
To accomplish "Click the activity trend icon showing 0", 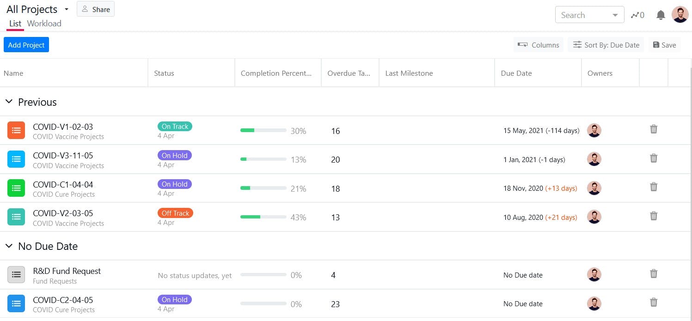I will (637, 15).
